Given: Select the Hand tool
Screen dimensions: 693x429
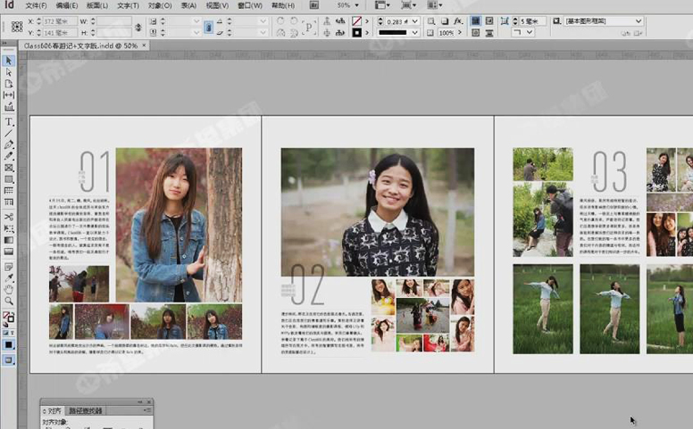Looking at the screenshot, I should click(9, 289).
